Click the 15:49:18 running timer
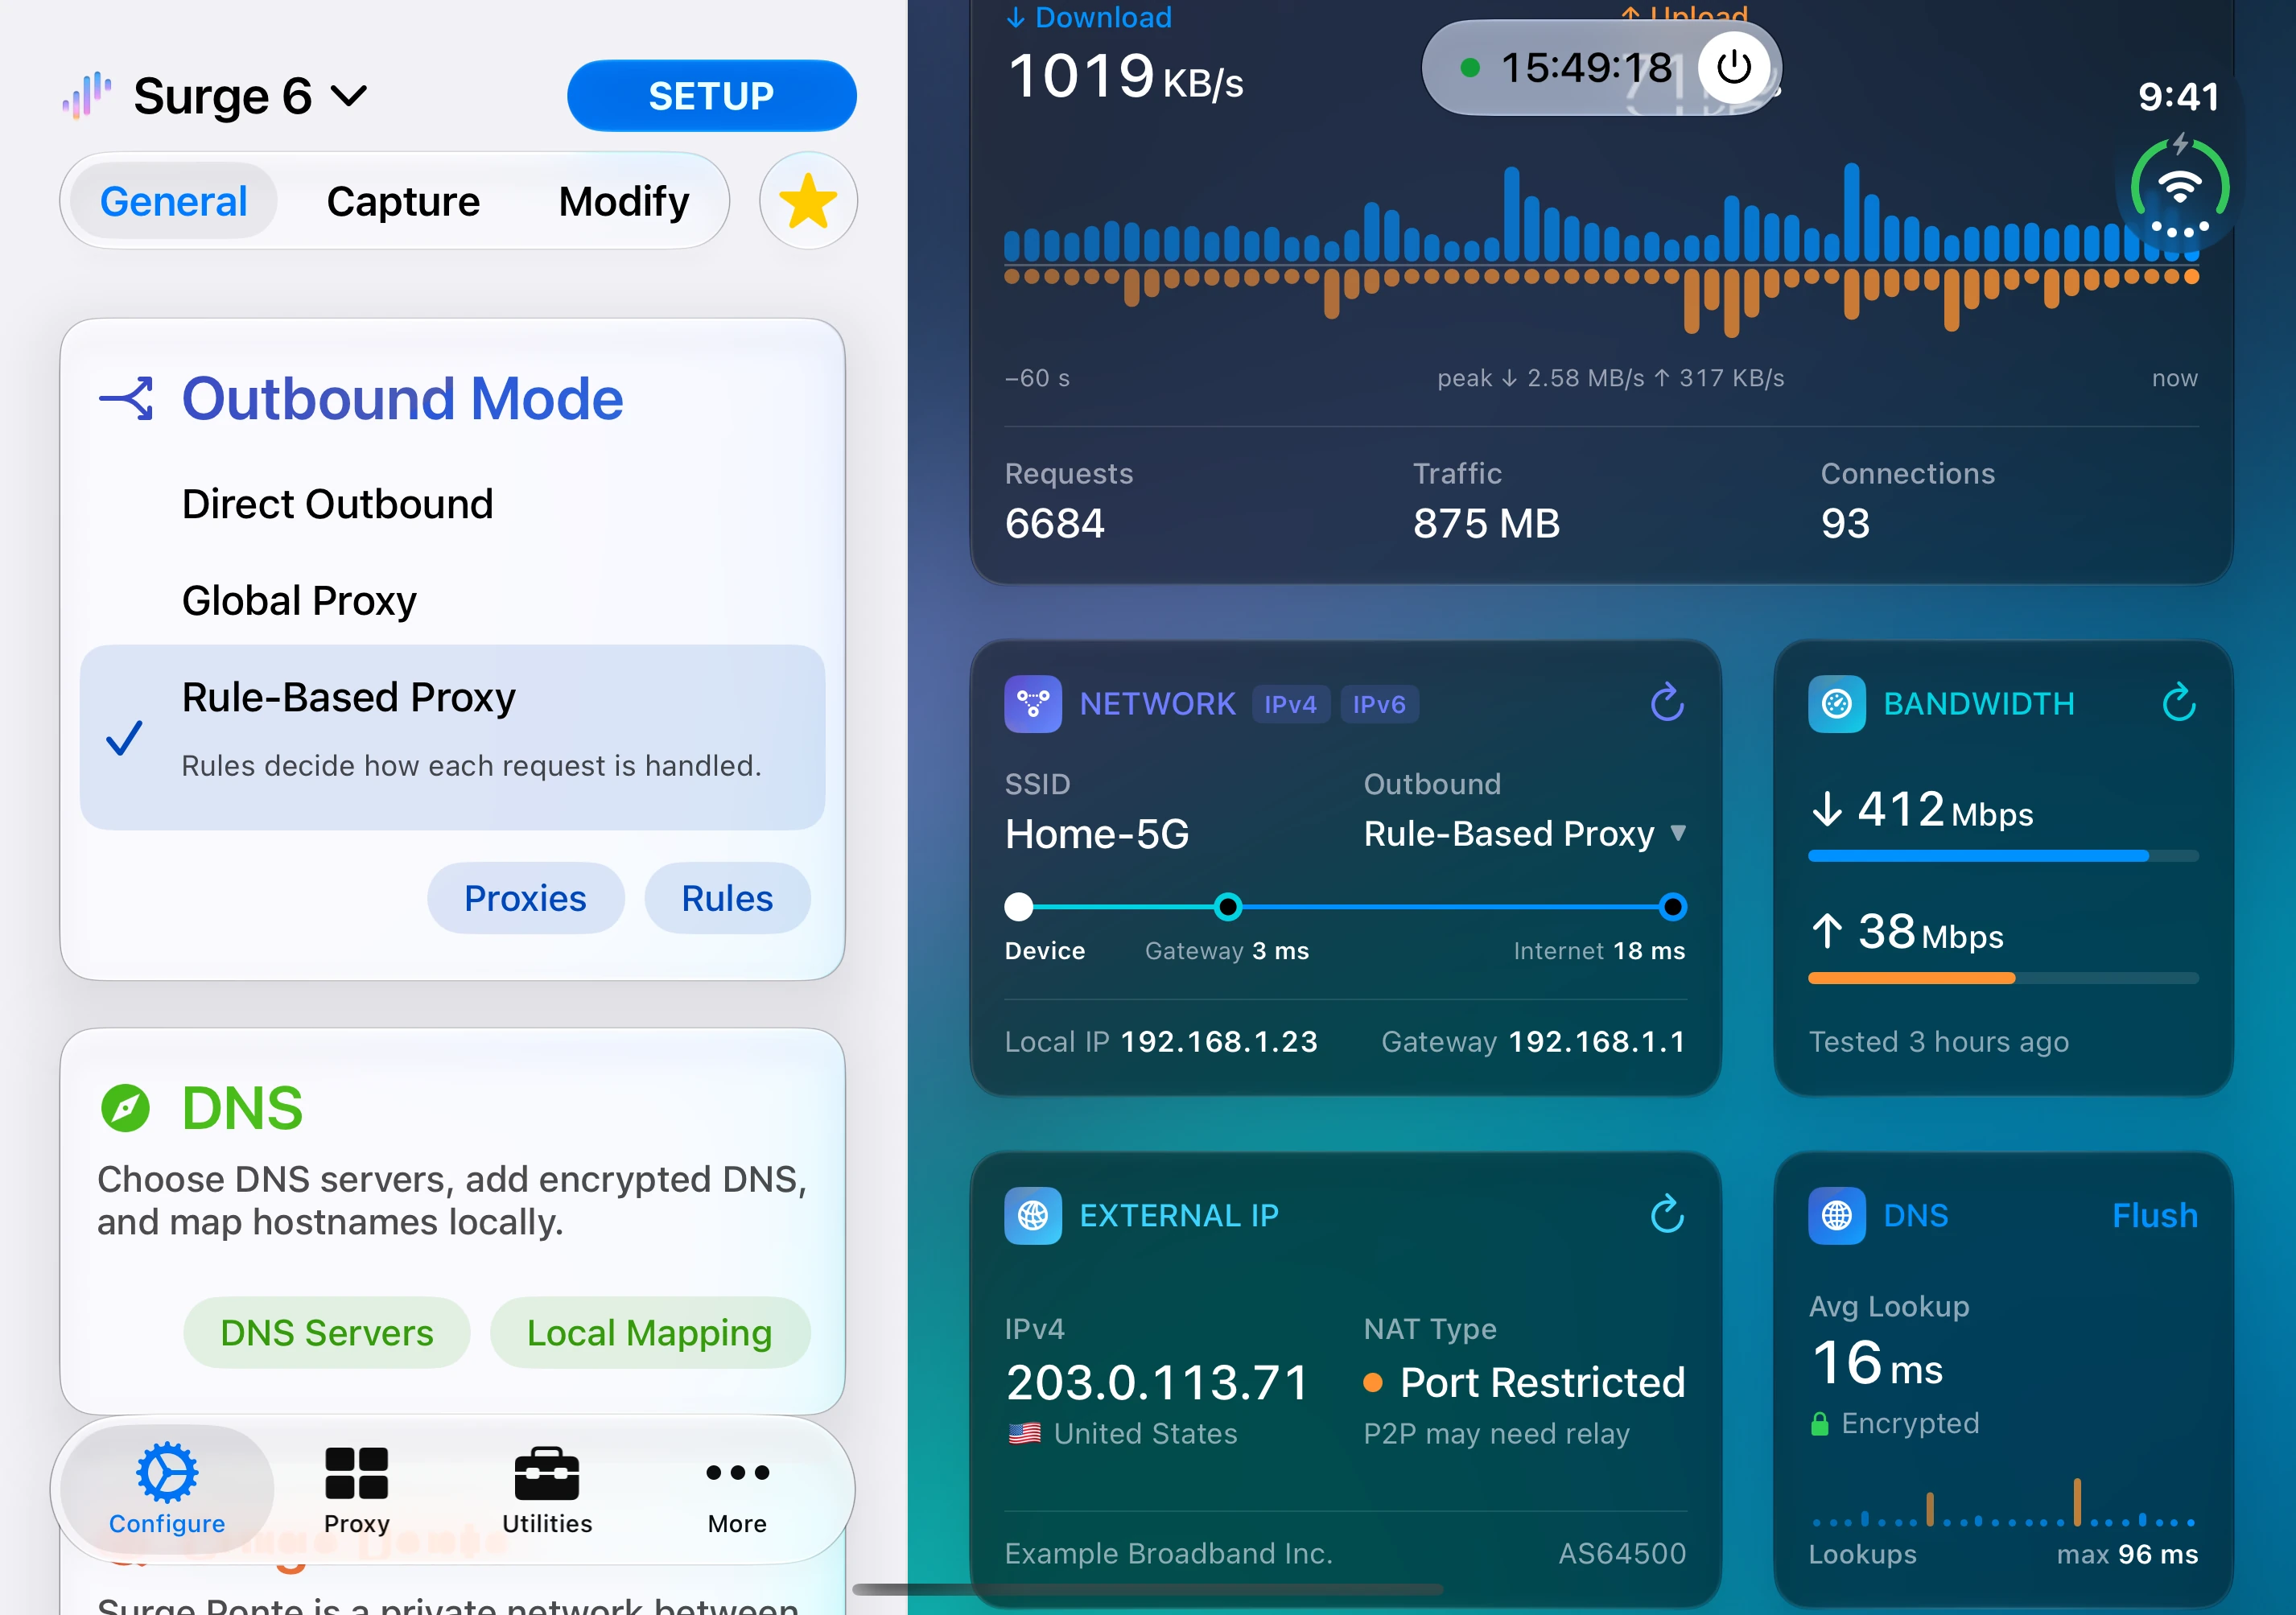Screen dimensions: 2296x1615 click(1586, 68)
